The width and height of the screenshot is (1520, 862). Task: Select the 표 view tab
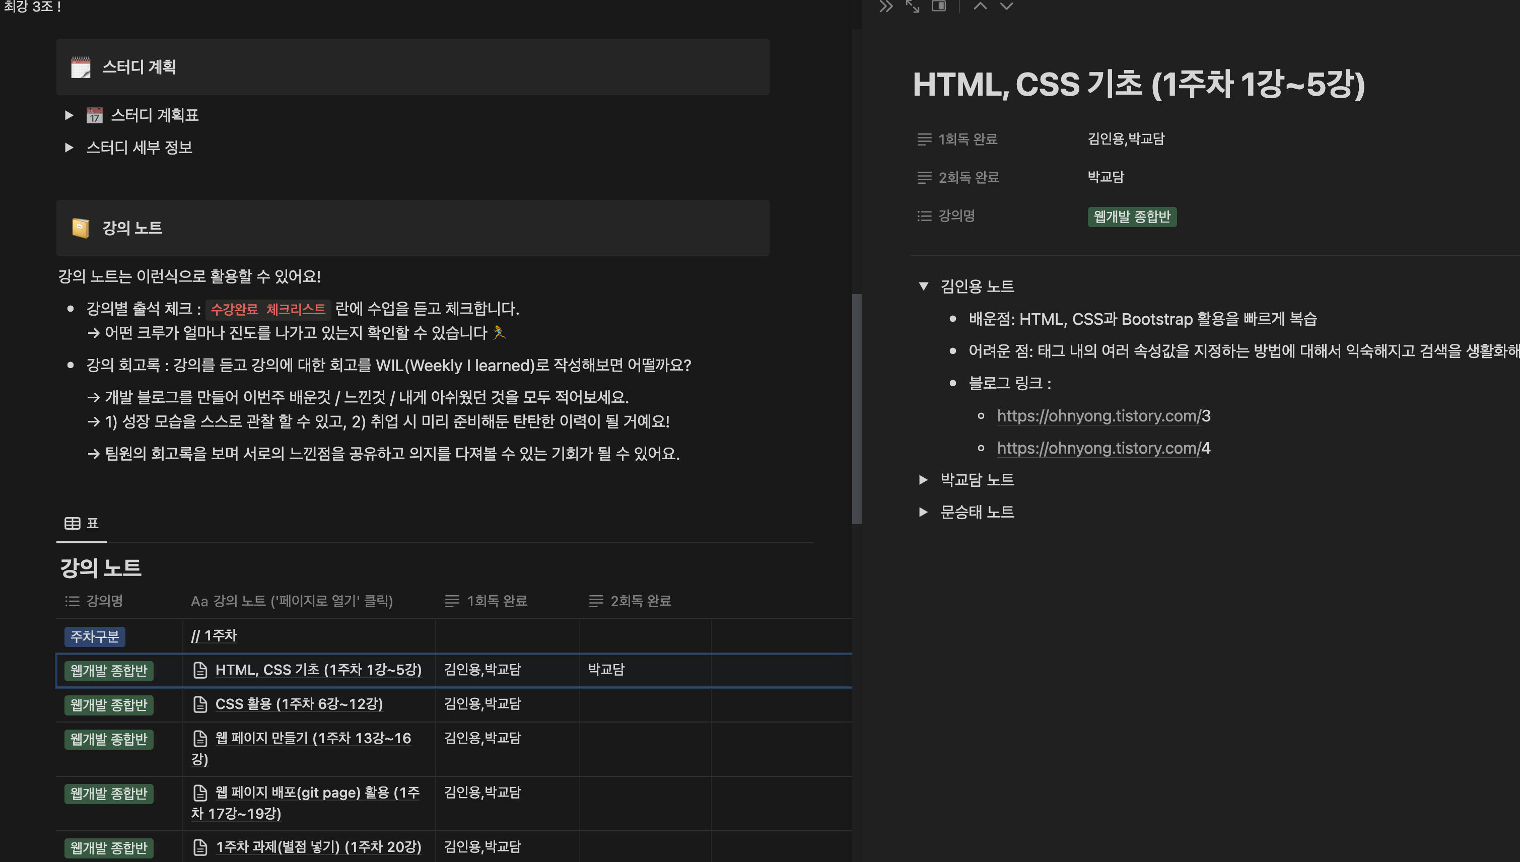point(82,523)
